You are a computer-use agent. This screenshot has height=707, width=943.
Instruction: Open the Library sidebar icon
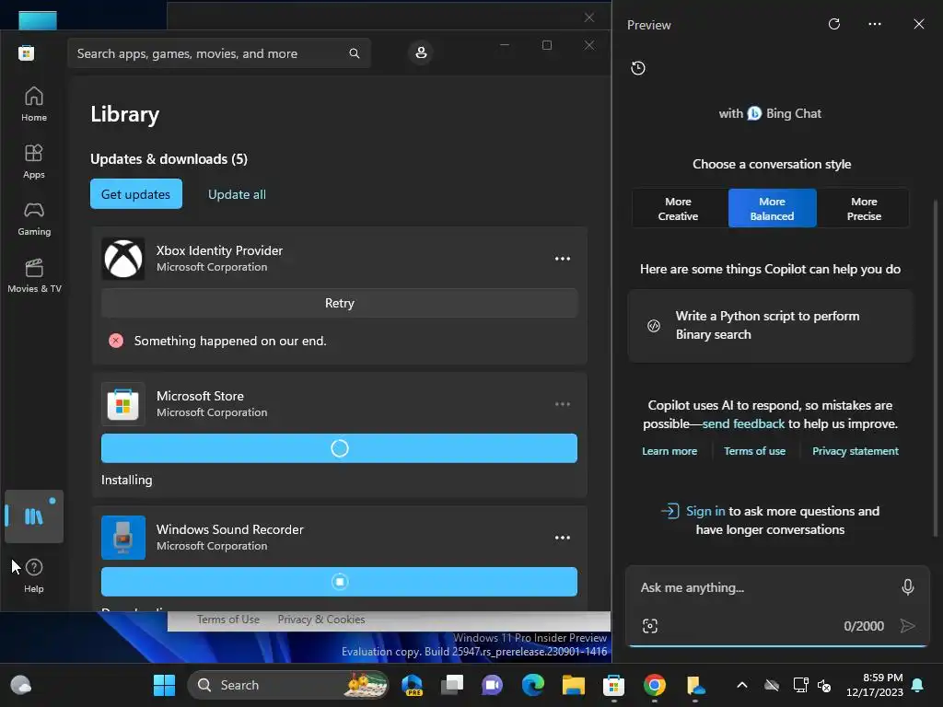coord(34,516)
